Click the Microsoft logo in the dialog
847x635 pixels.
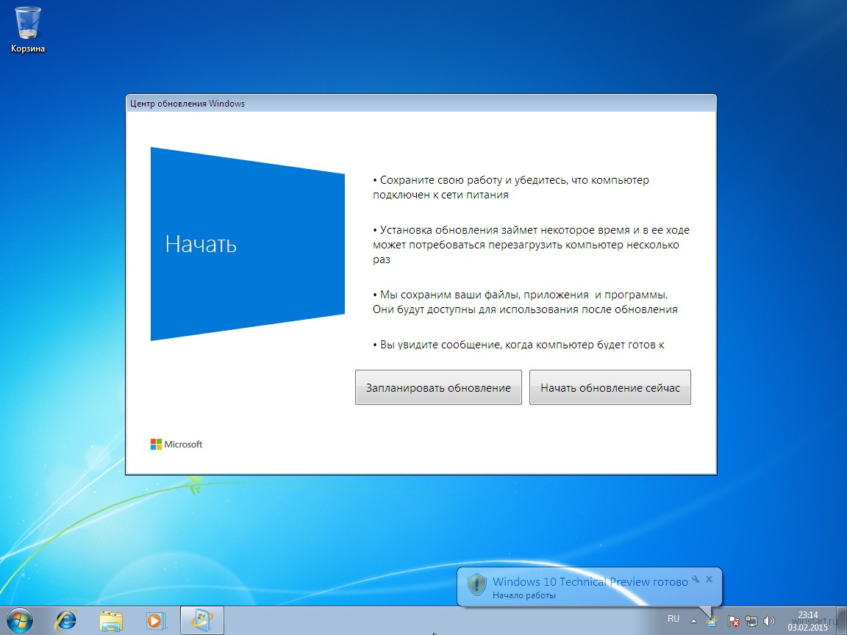[x=176, y=444]
